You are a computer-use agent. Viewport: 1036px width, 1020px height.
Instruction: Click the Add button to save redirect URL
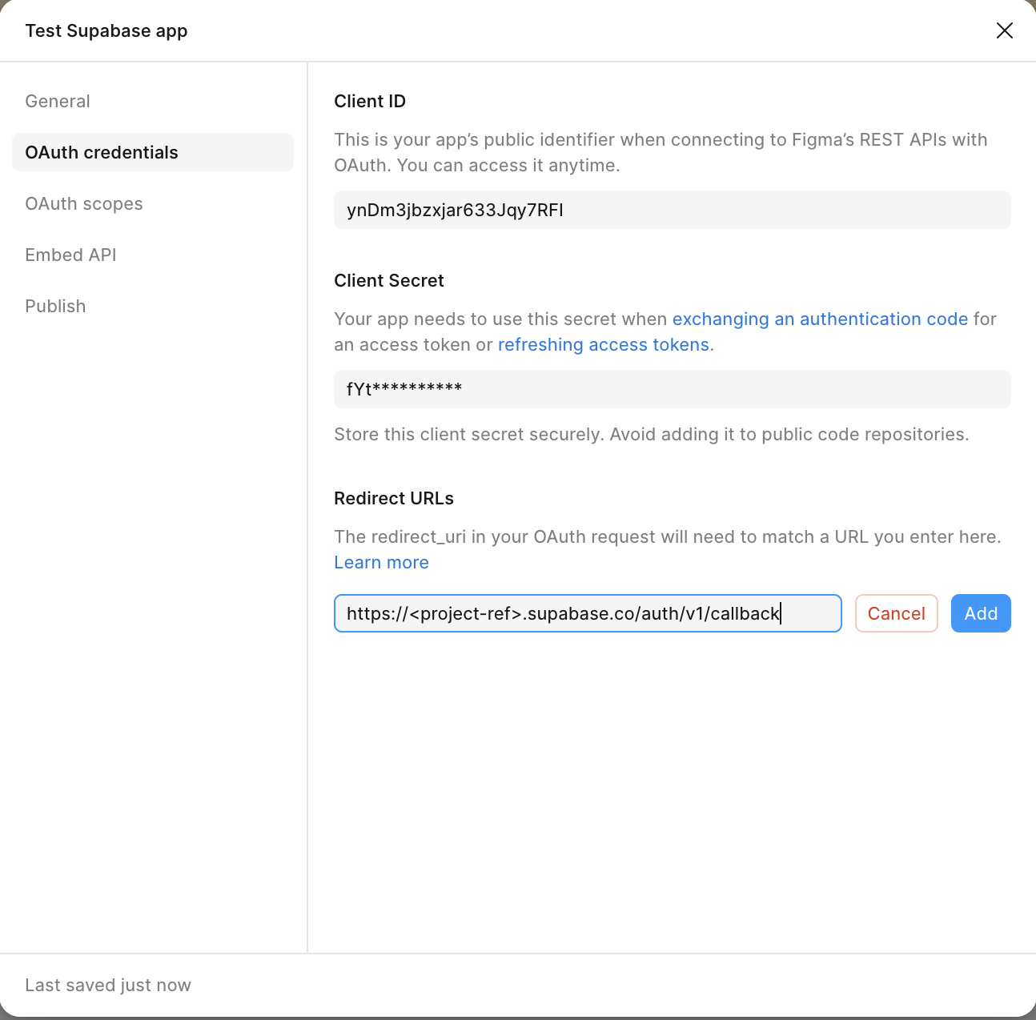tap(981, 613)
